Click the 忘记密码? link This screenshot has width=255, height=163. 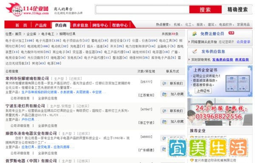click(x=226, y=42)
